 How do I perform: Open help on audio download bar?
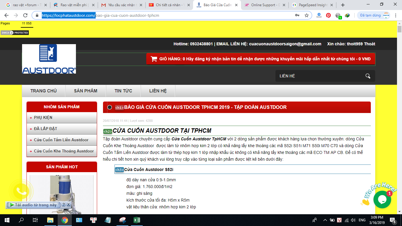pos(64,205)
